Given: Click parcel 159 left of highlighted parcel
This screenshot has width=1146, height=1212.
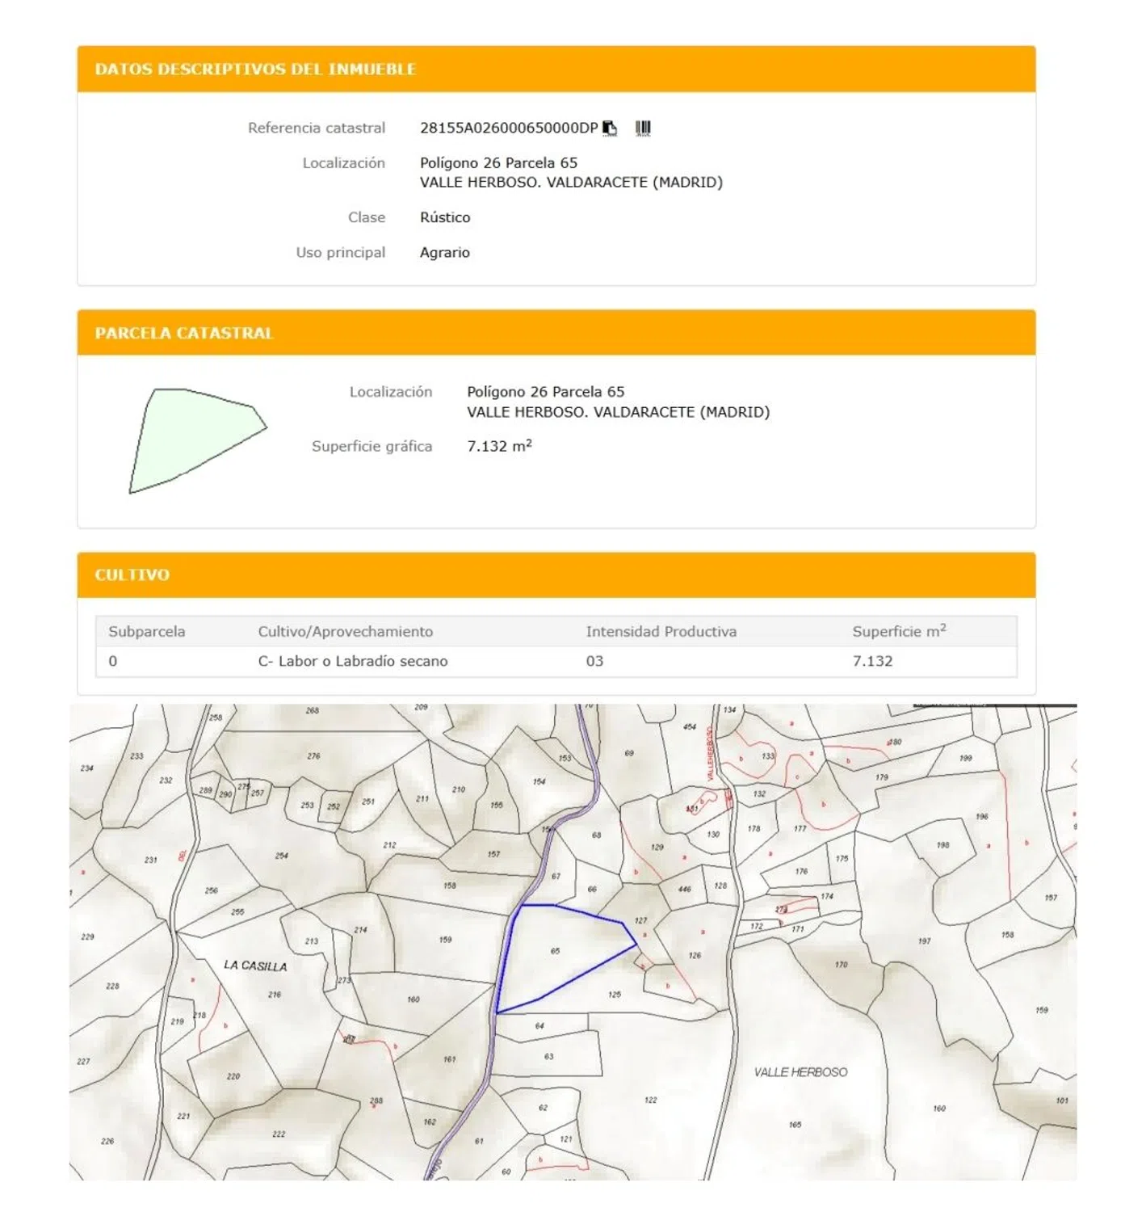Looking at the screenshot, I should coord(445,940).
